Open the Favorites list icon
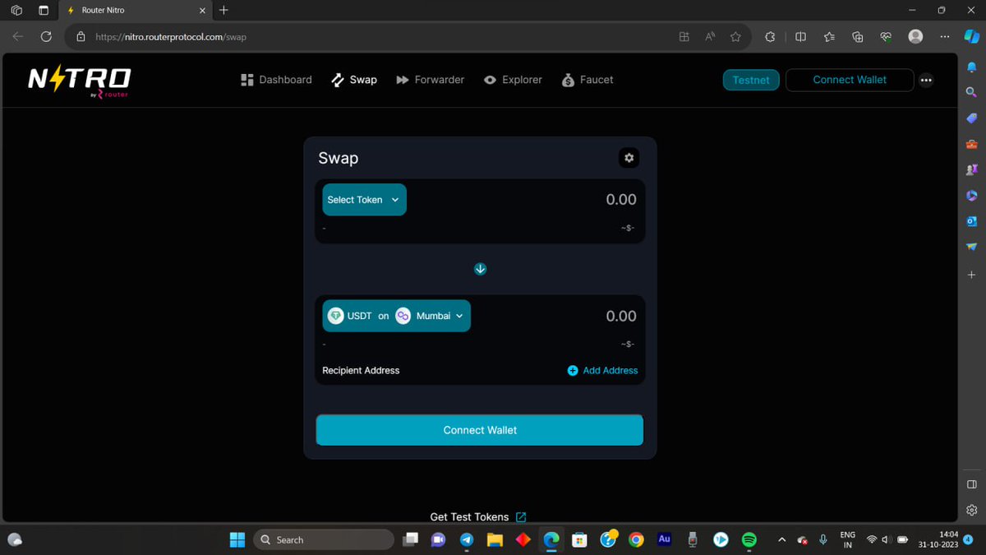This screenshot has height=555, width=986. point(829,37)
